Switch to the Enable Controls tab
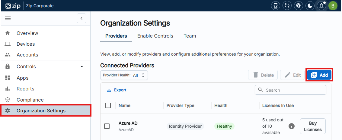The image size is (342, 140). (155, 36)
